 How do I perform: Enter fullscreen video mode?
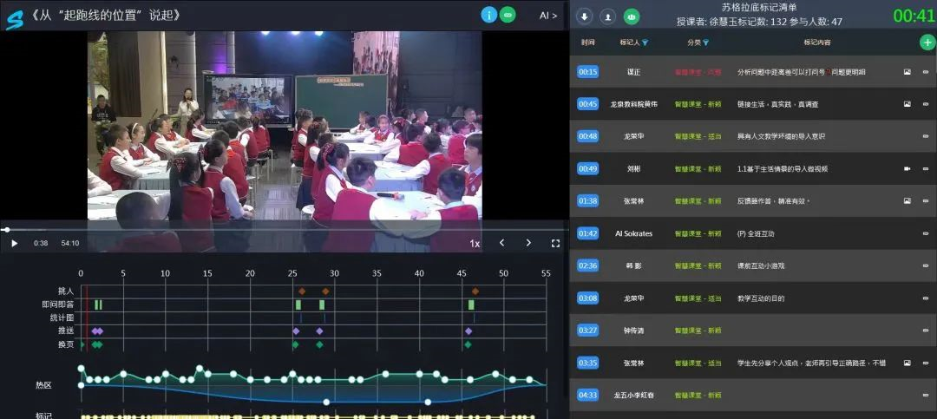point(555,244)
